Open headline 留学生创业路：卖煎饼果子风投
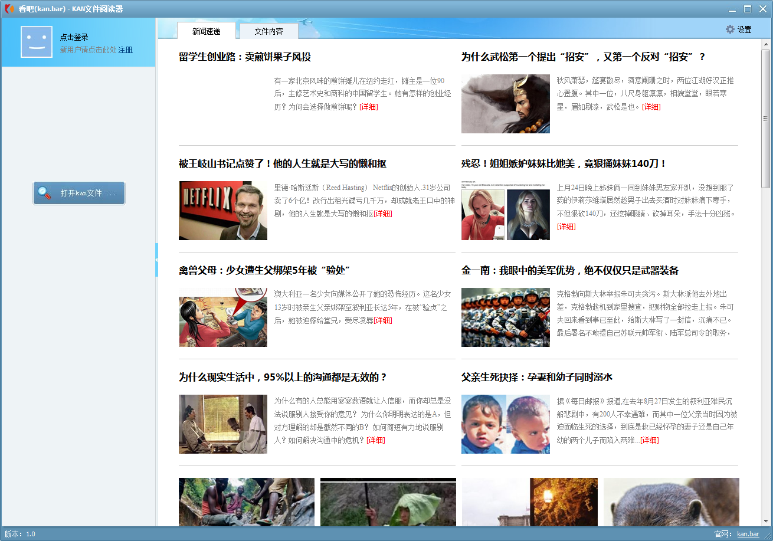Screen dimensions: 773x541 point(245,57)
